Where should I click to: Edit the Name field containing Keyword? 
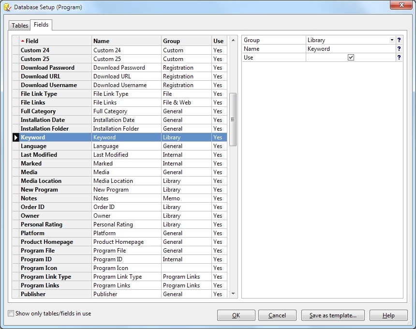[x=350, y=49]
